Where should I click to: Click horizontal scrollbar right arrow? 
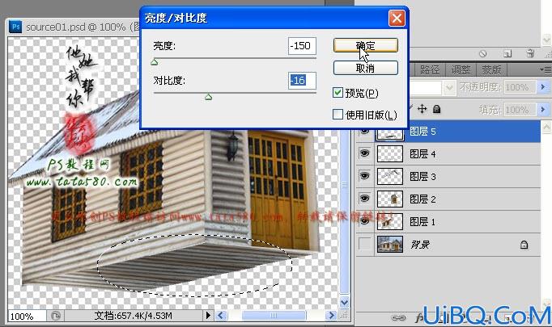tap(330, 316)
